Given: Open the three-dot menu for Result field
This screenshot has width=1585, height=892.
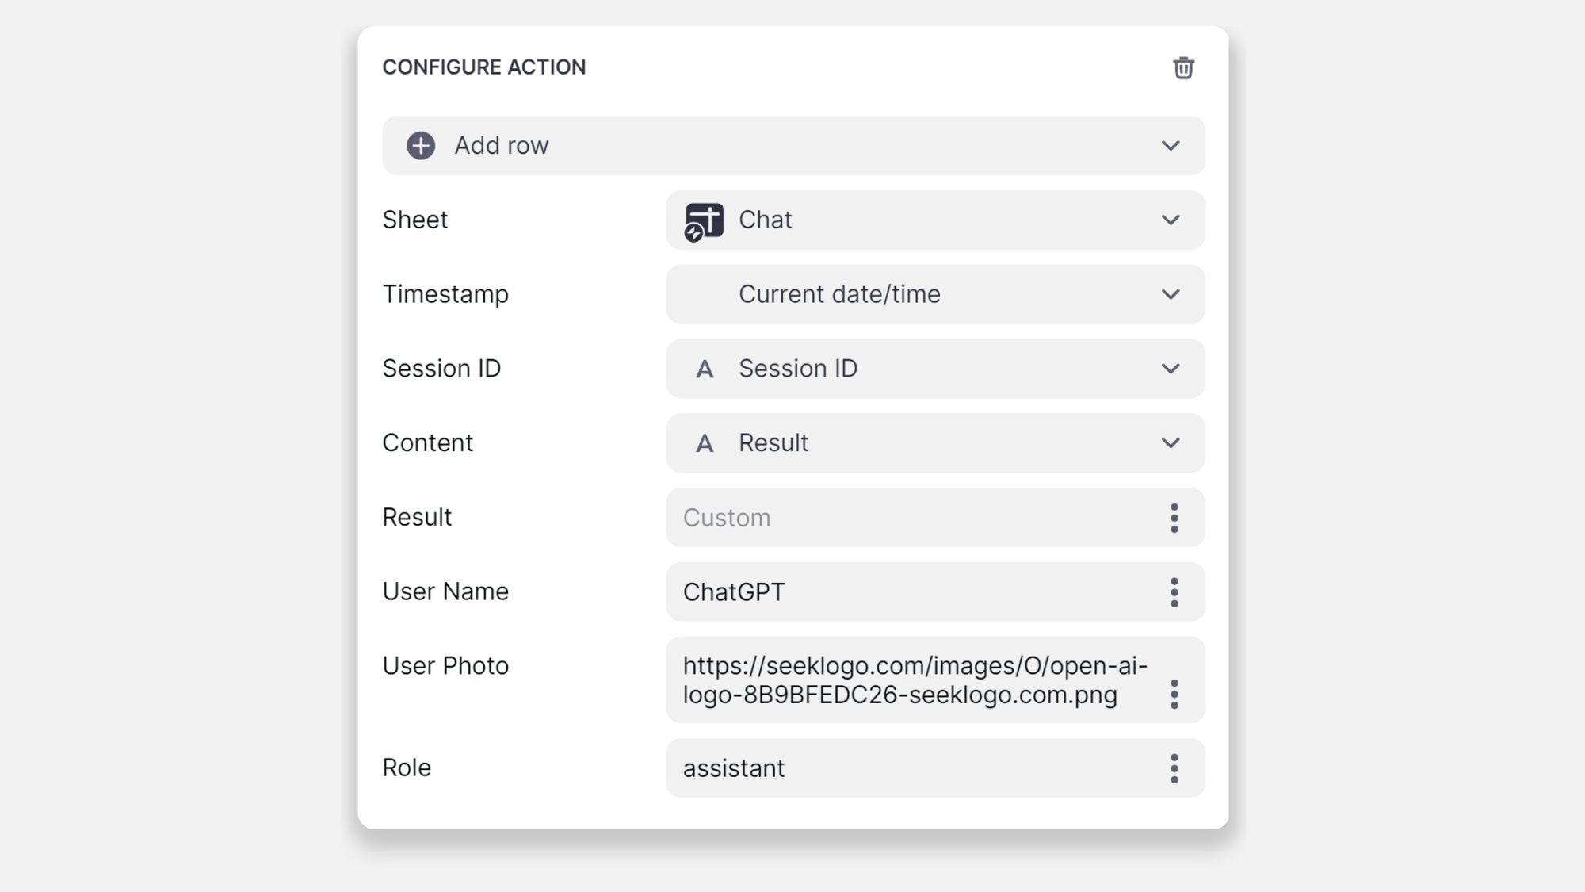Looking at the screenshot, I should point(1174,518).
